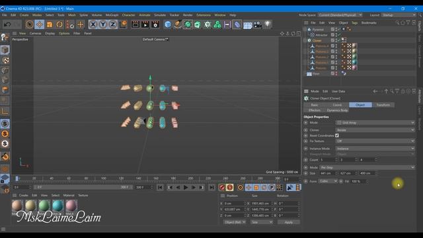Viewport: 423px width, 238px height.
Task: Open the Dynamics Body tab
Action: tap(337, 110)
